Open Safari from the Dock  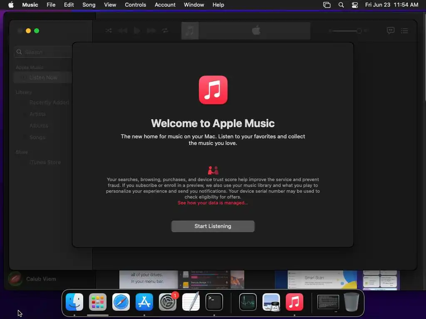click(x=121, y=302)
